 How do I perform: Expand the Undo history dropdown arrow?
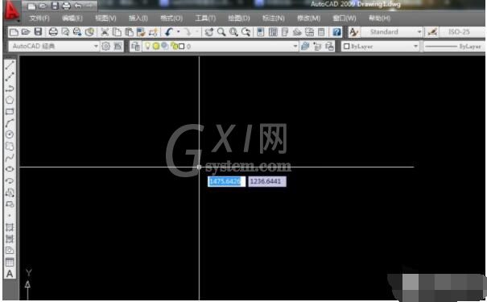click(x=178, y=32)
